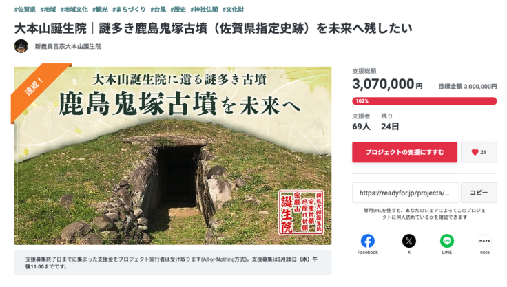The height and width of the screenshot is (287, 507).
Task: Open the #まちづくり hashtag
Action: pyautogui.click(x=129, y=10)
